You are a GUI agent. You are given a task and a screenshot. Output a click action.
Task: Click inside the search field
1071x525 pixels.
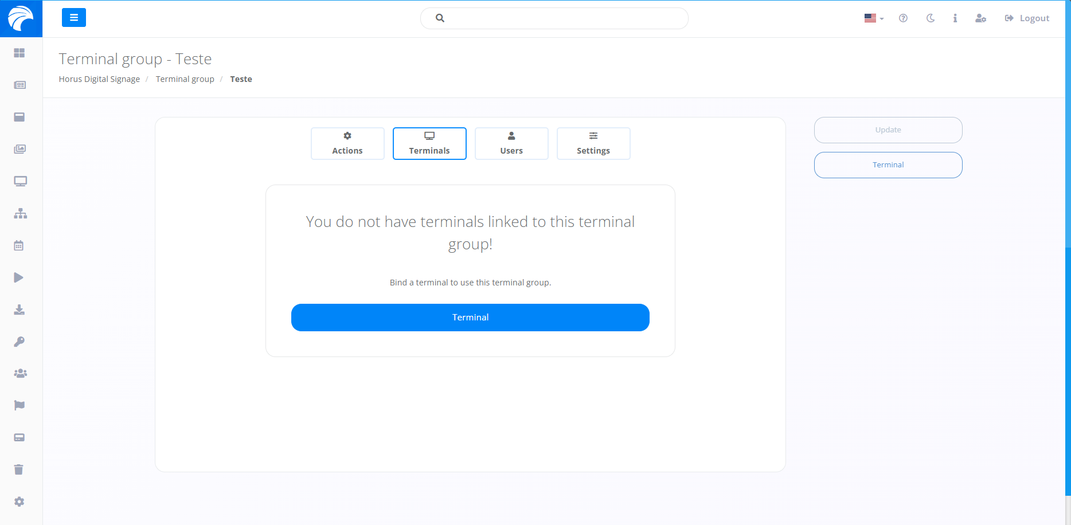pyautogui.click(x=554, y=18)
